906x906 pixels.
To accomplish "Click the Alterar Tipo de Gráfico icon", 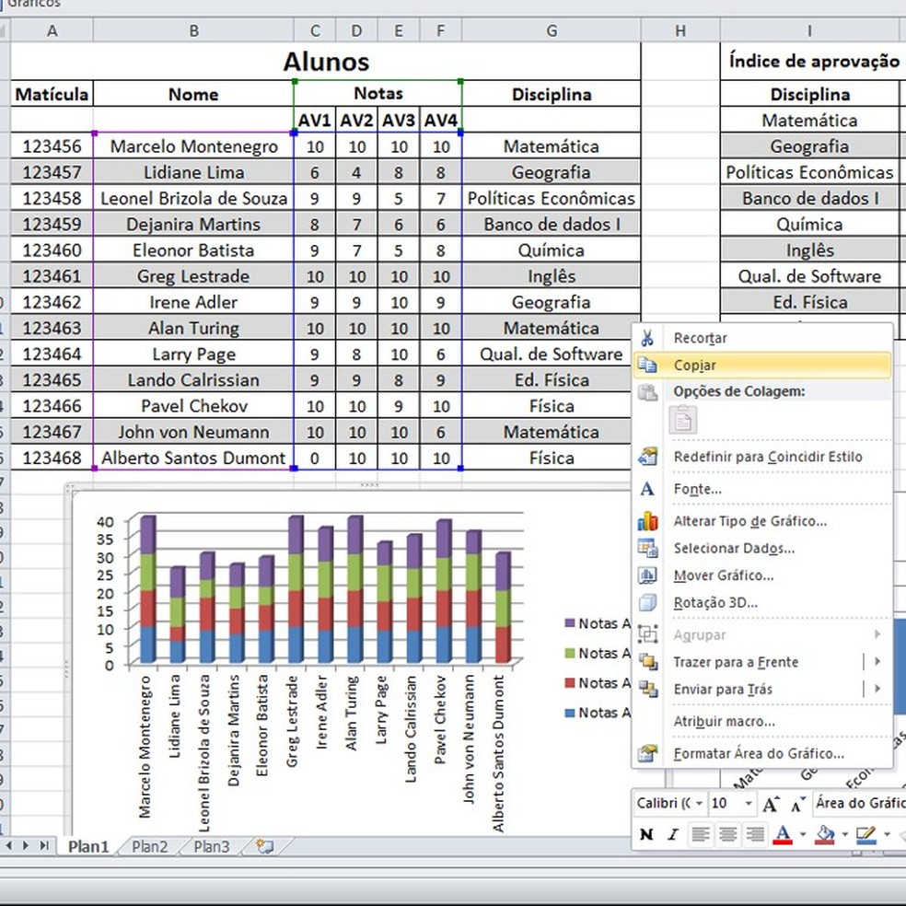I will coord(648,521).
